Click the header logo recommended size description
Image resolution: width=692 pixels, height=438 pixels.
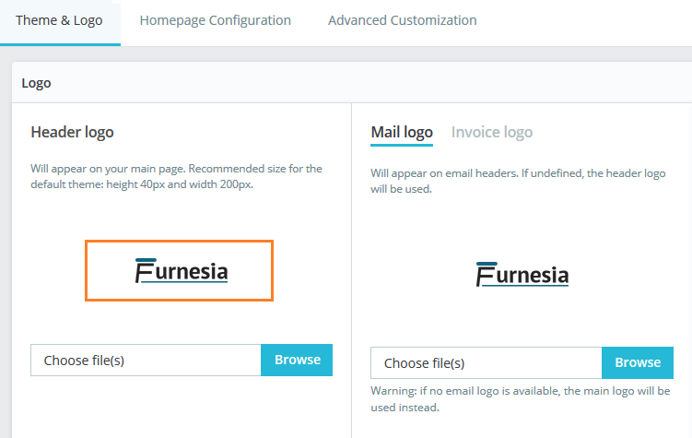tap(176, 176)
